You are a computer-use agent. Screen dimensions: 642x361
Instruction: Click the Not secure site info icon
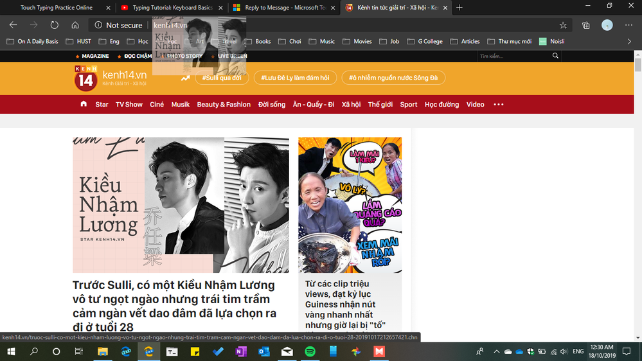(x=98, y=25)
